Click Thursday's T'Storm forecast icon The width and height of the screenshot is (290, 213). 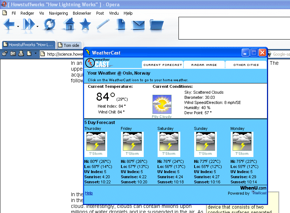pos(96,142)
